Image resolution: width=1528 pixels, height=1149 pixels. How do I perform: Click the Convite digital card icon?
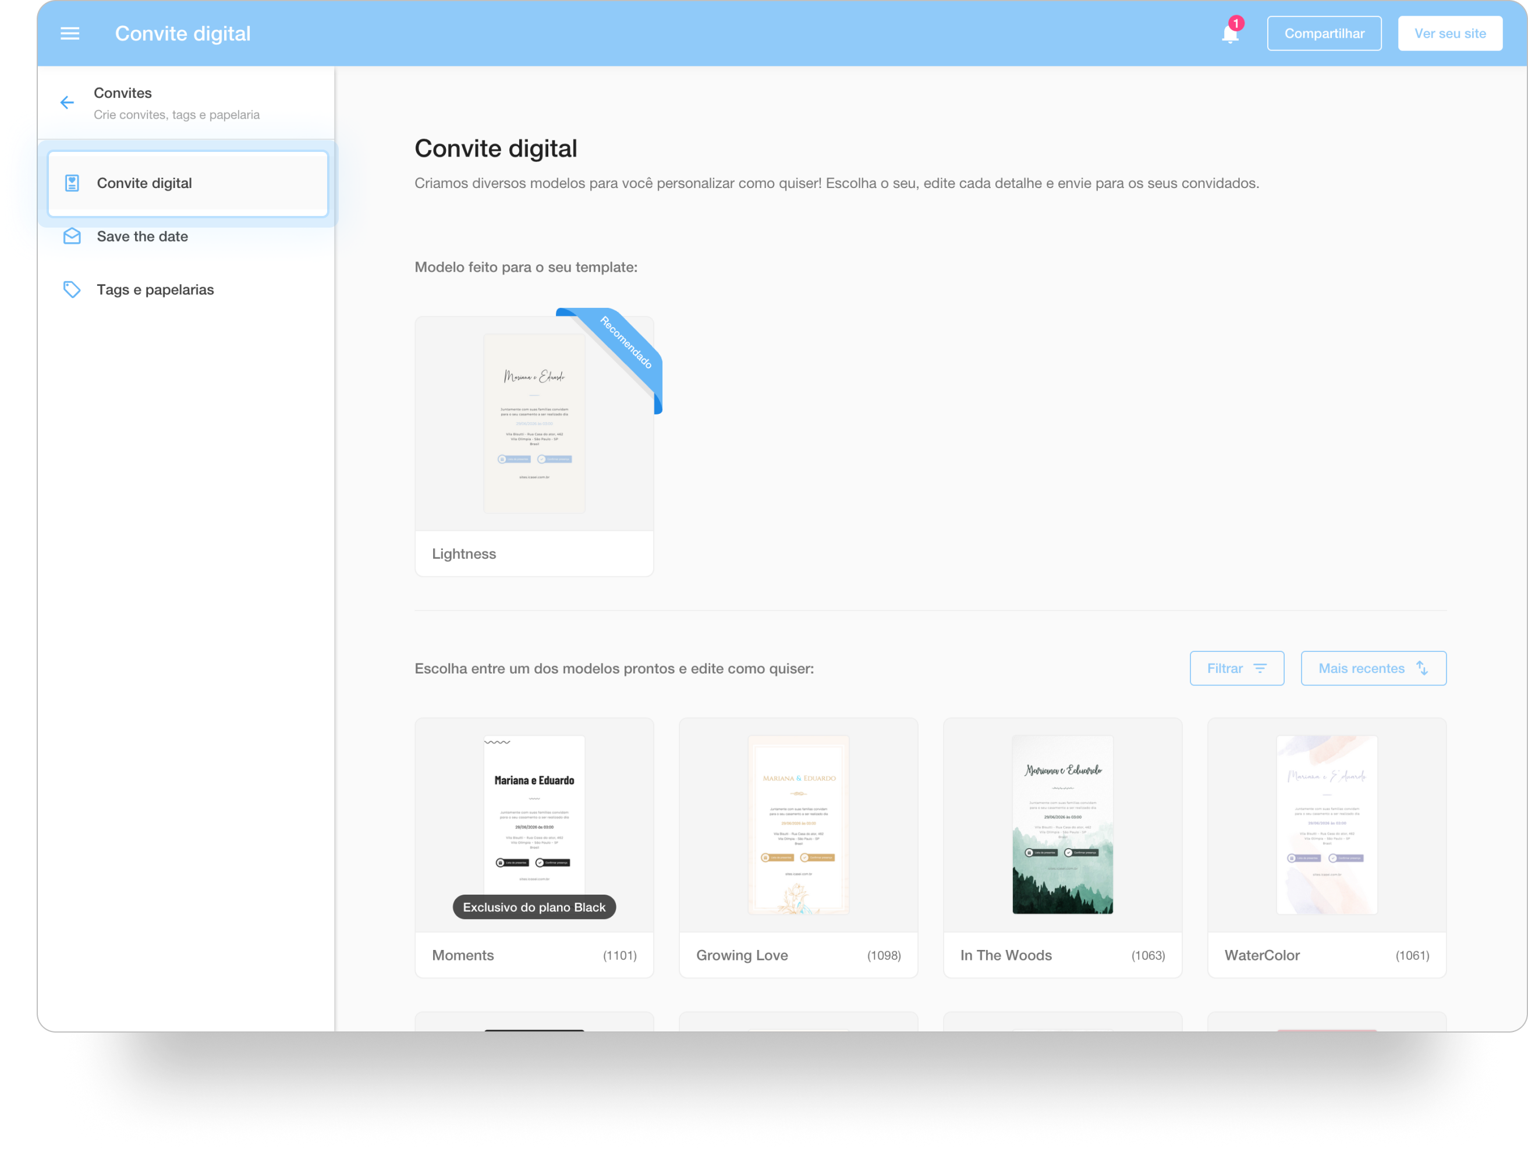click(73, 182)
